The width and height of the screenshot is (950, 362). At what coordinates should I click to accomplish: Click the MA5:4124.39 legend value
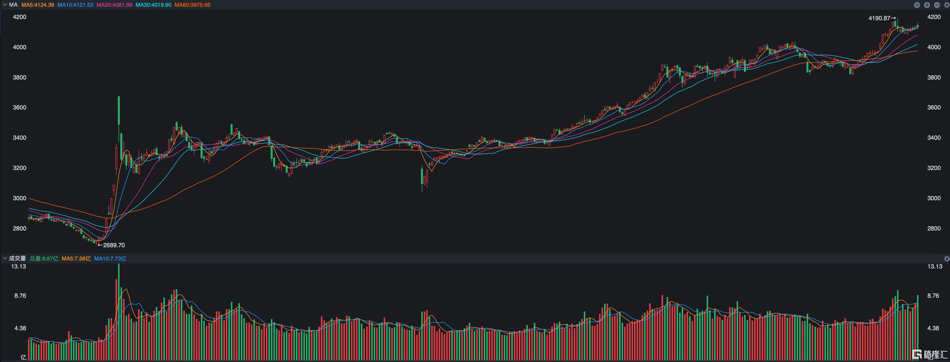pos(38,5)
